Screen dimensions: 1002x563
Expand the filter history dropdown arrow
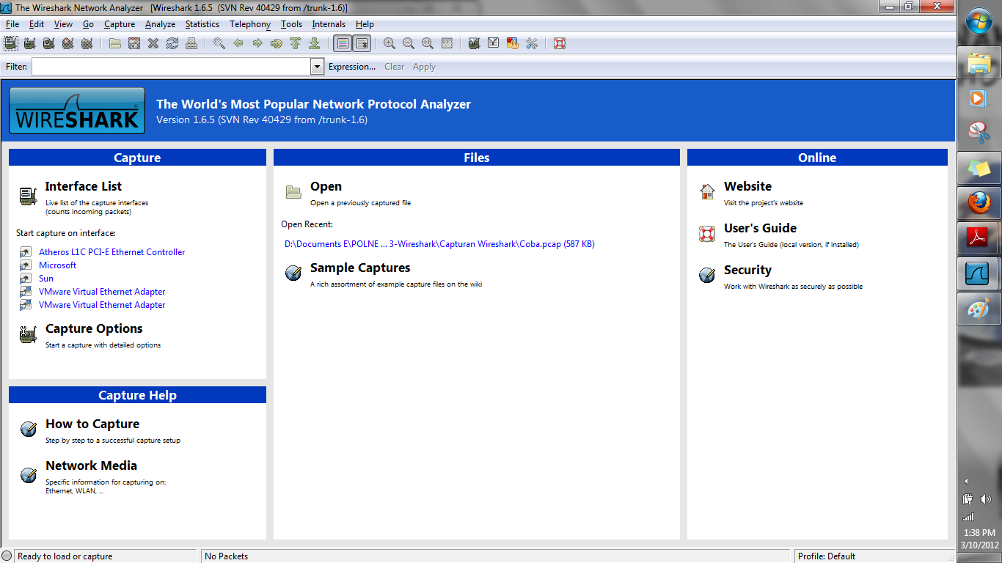(316, 66)
